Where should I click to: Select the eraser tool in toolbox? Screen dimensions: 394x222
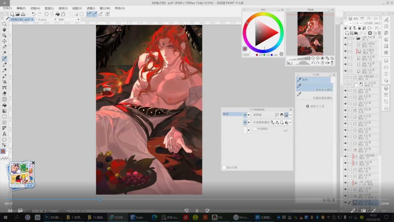4,93
